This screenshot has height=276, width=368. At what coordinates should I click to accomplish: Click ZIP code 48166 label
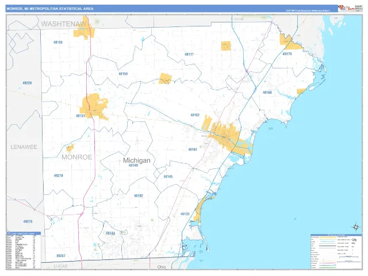point(267,93)
